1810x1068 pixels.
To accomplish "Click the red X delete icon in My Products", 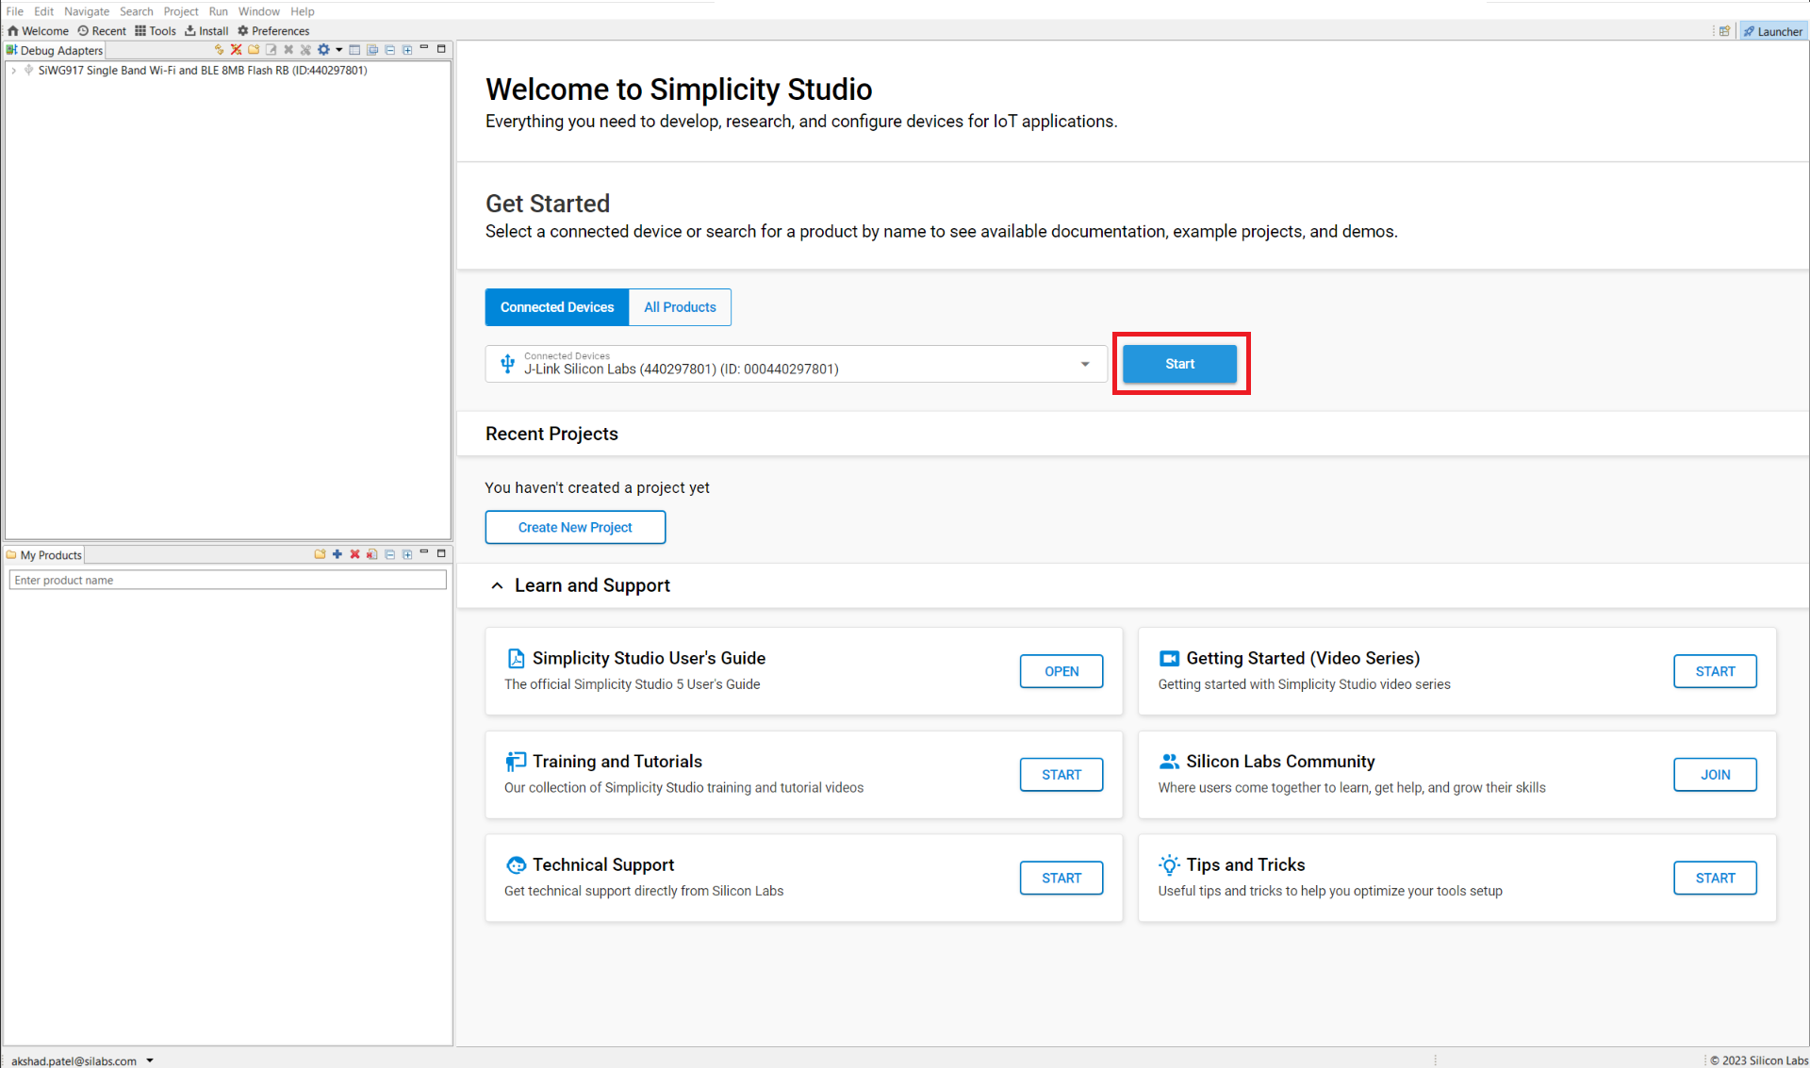I will (x=354, y=554).
